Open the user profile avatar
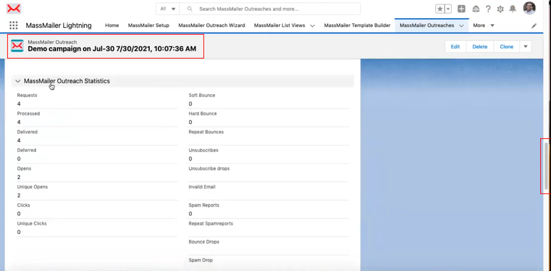The width and height of the screenshot is (551, 271). (530, 8)
